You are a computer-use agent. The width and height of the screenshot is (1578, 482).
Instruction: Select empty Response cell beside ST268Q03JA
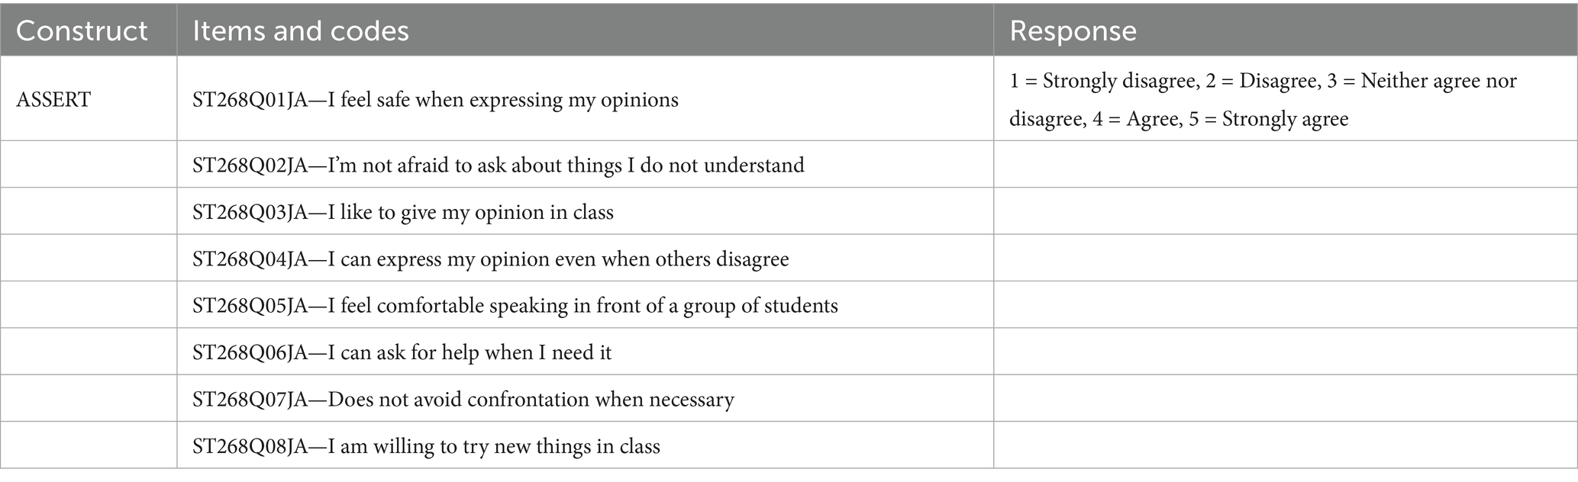1285,212
